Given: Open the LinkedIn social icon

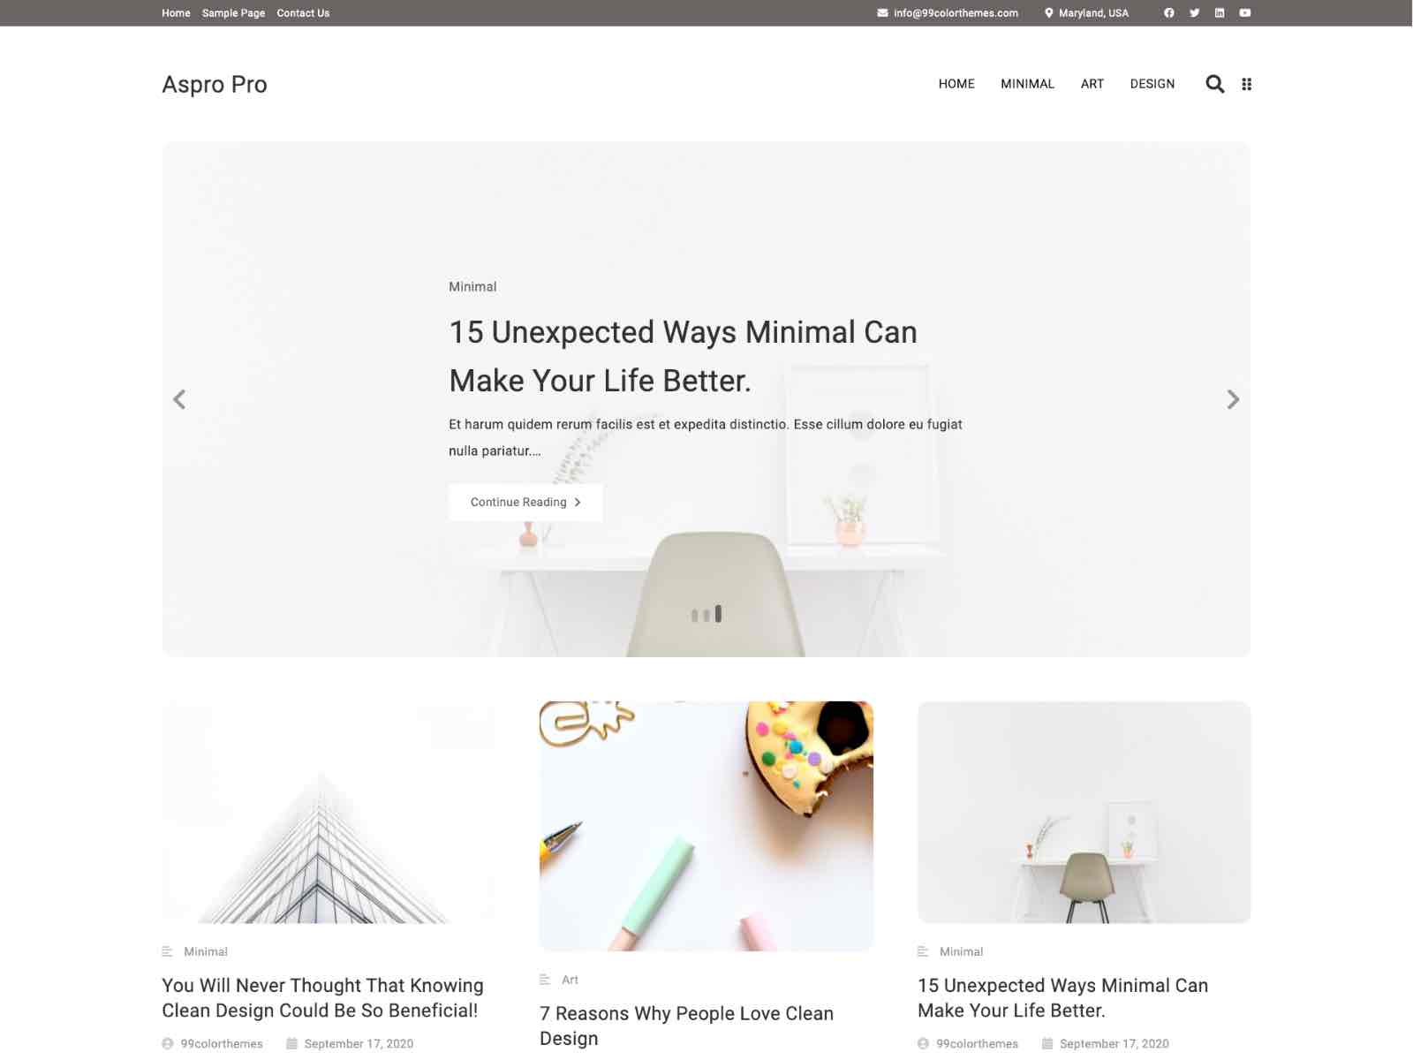Looking at the screenshot, I should [1220, 13].
